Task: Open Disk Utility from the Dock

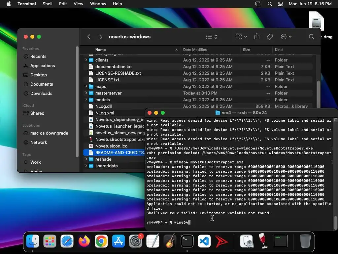Action: tap(246, 241)
